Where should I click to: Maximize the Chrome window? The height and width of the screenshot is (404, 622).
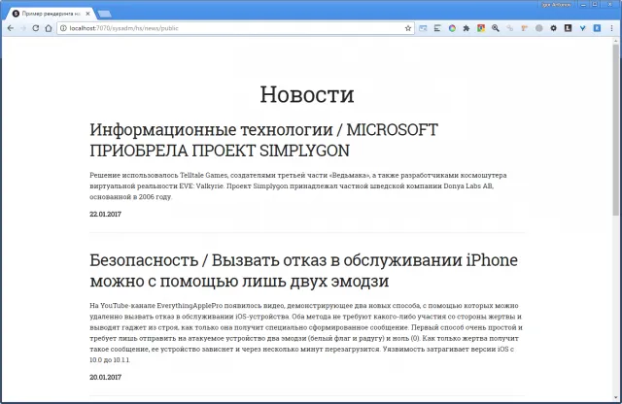[595, 5]
